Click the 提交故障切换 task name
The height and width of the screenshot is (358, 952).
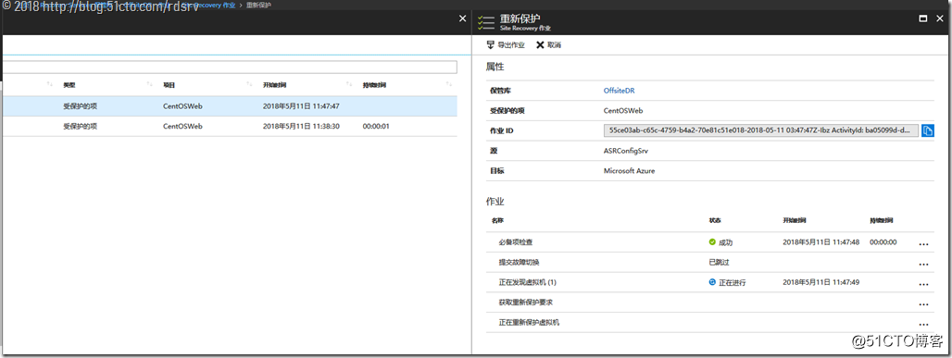(x=519, y=262)
